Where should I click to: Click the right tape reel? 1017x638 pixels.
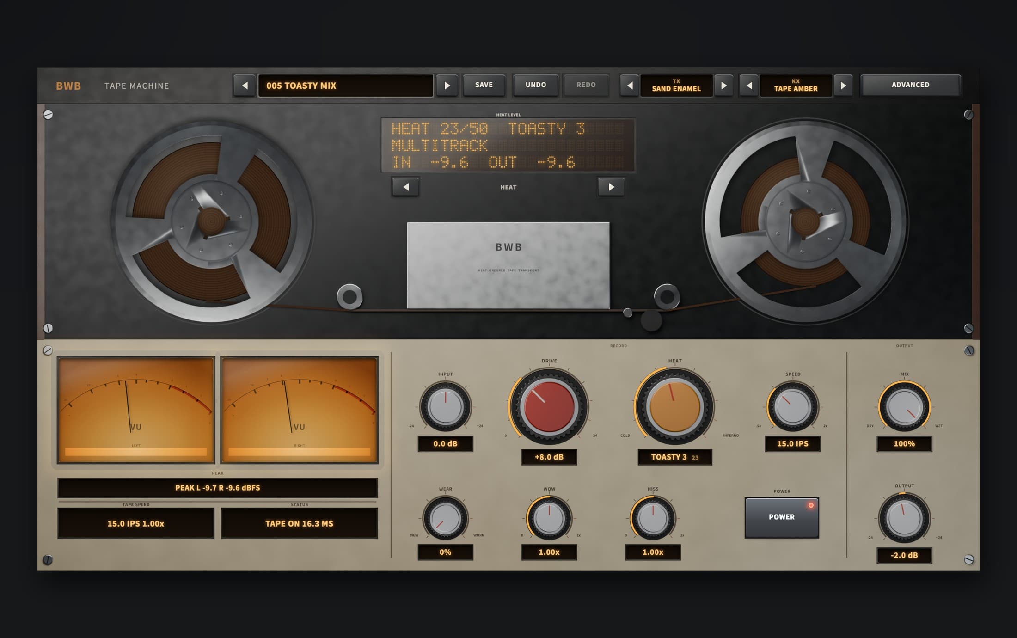(805, 221)
